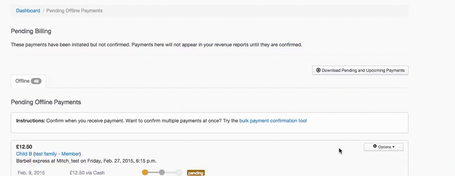Viewport: 455px width, 176px height.
Task: Open the Offline tab
Action: tap(28, 81)
